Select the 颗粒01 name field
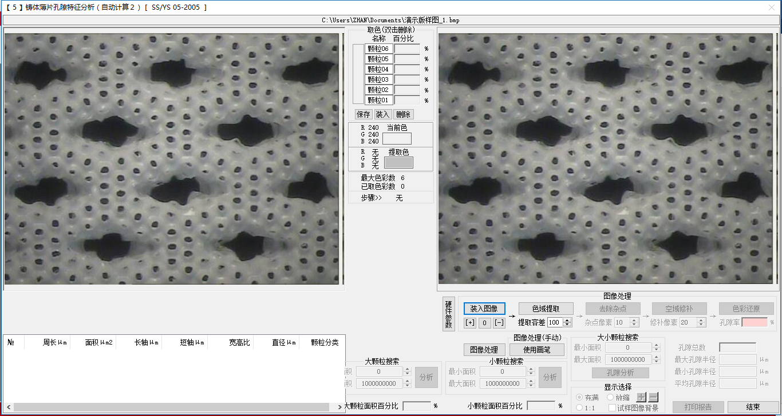This screenshot has width=782, height=416. pyautogui.click(x=378, y=101)
